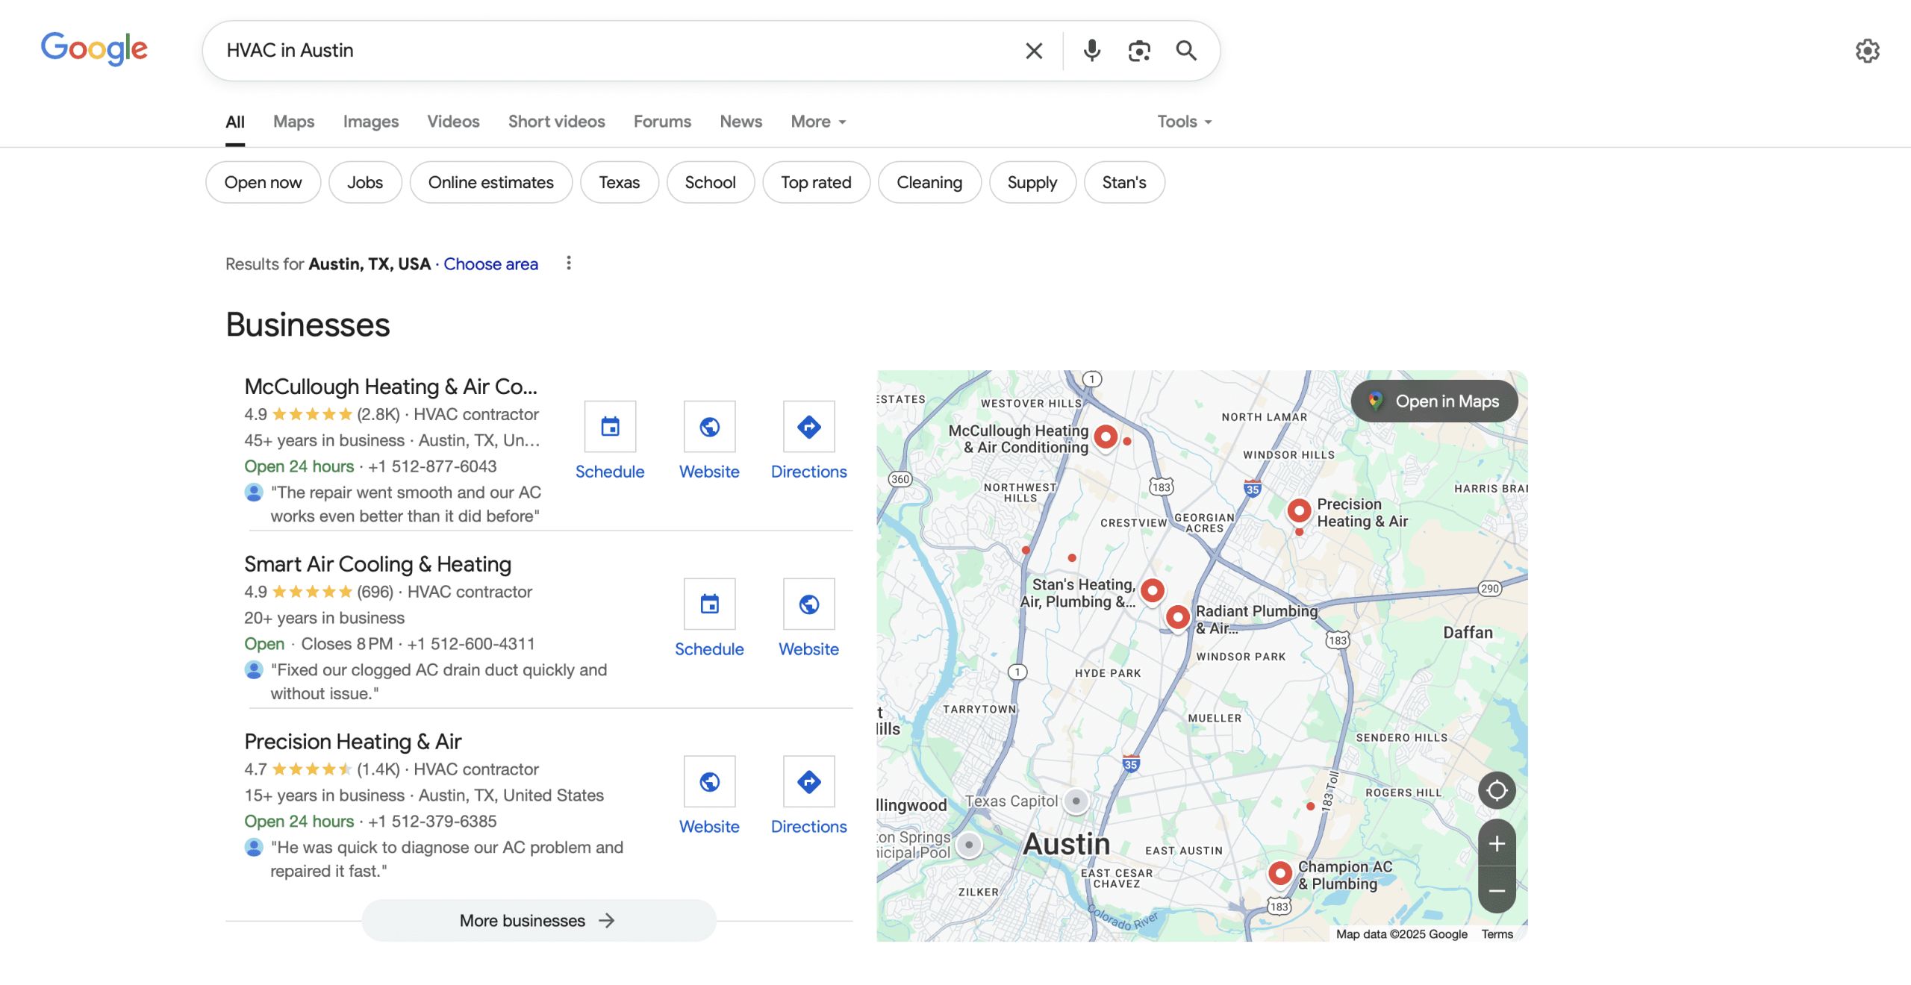Expand the More search tabs dropdown
The height and width of the screenshot is (985, 1911).
(x=818, y=121)
